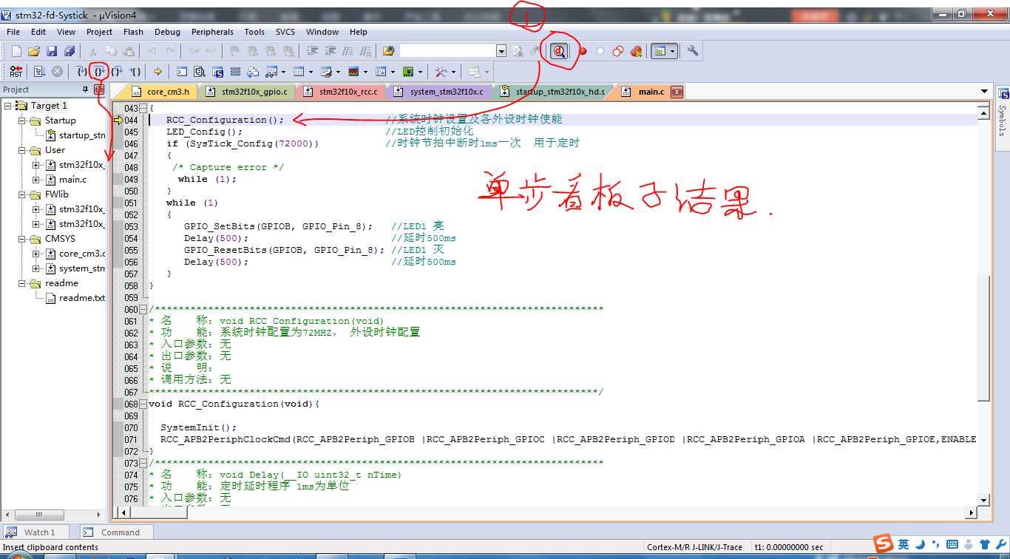The height and width of the screenshot is (559, 1010).
Task: Click the Disable All Breakpoints icon
Action: coord(618,51)
